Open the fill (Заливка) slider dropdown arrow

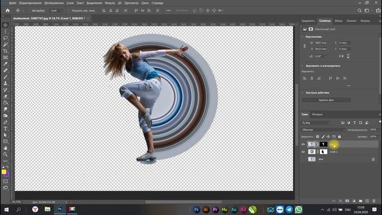click(x=379, y=137)
